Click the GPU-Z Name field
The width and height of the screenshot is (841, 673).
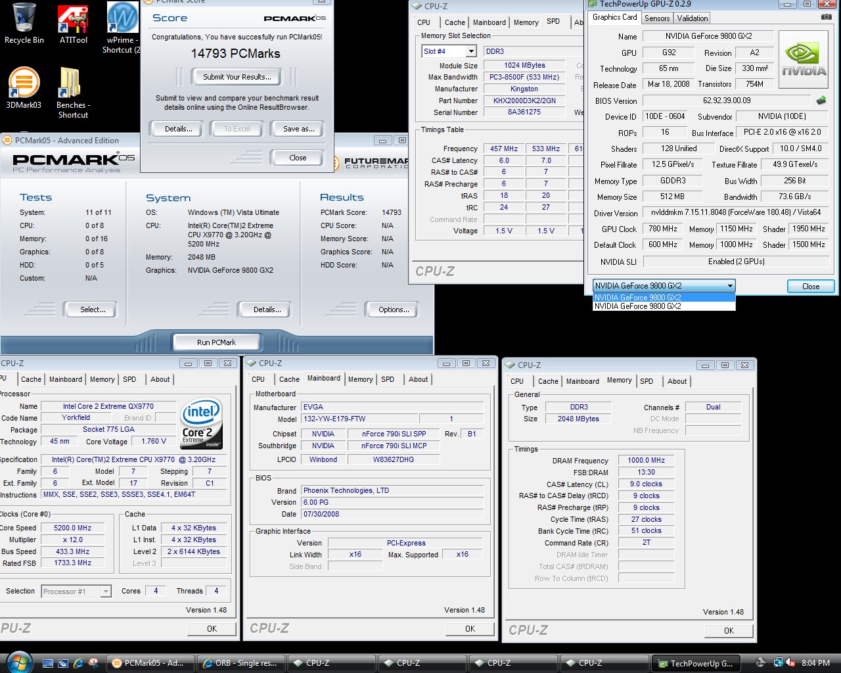[708, 36]
